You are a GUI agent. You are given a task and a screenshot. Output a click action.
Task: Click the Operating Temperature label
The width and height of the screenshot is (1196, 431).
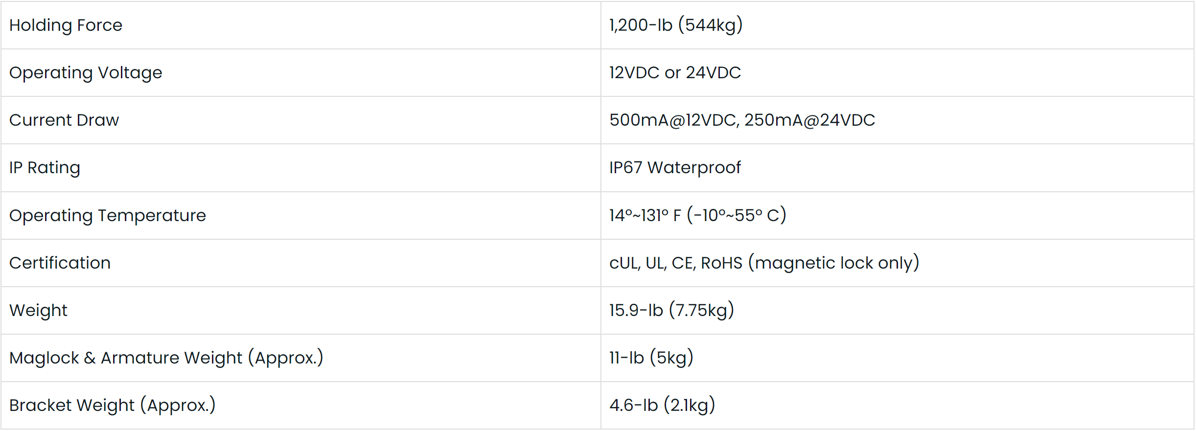click(108, 215)
